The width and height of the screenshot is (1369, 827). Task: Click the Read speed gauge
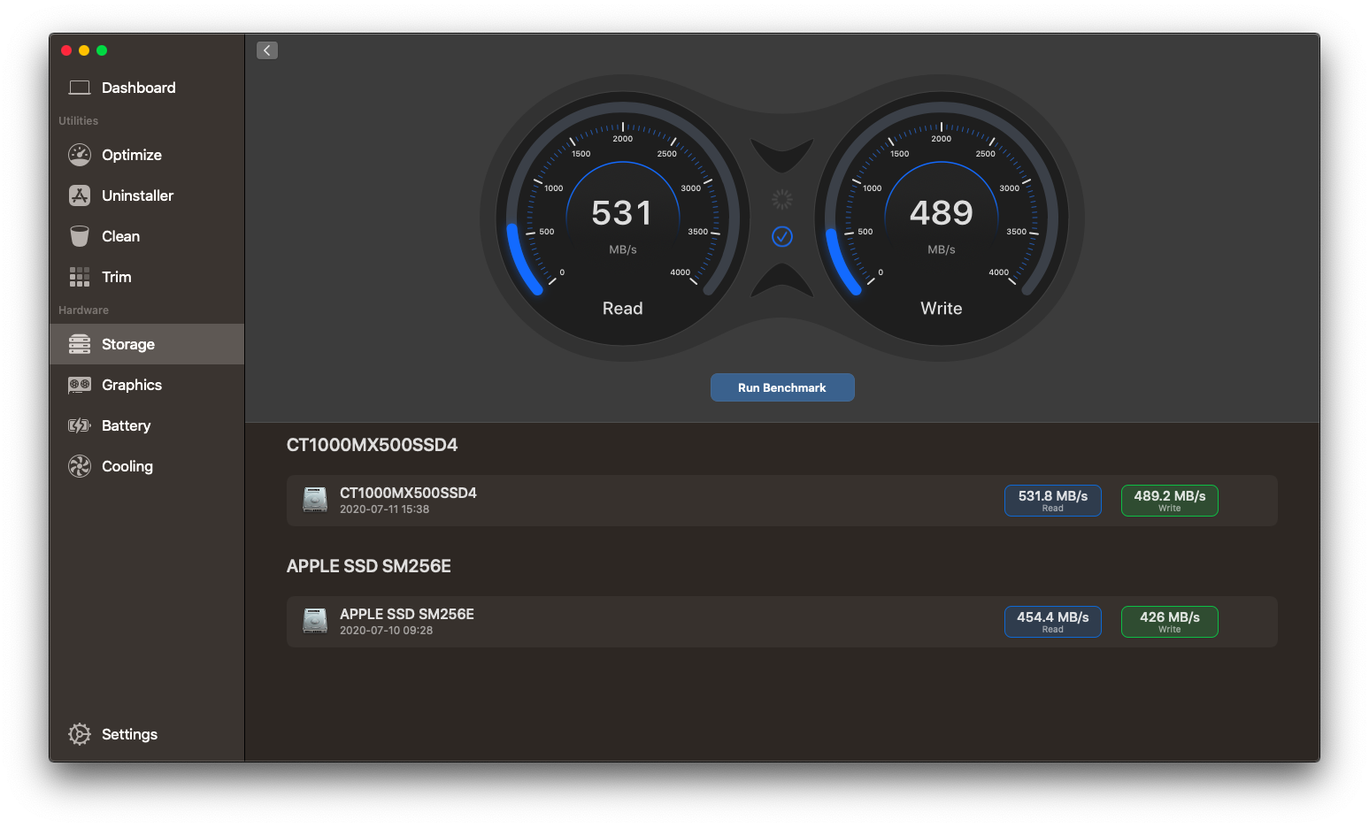click(x=623, y=218)
